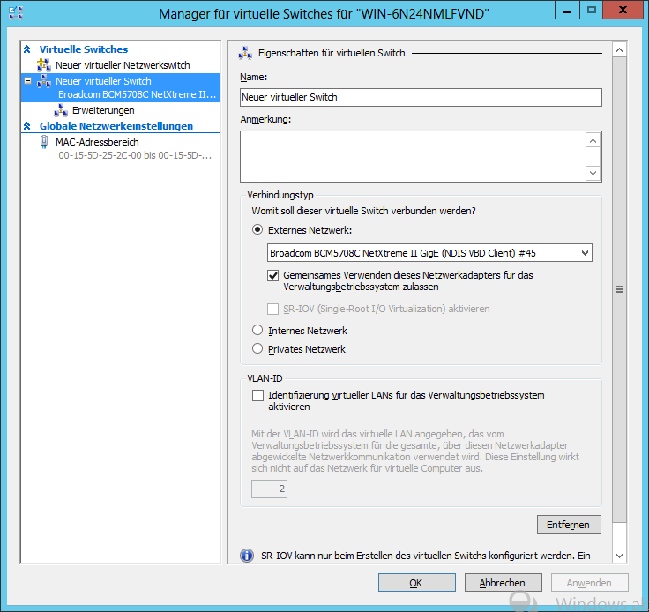Collapse the Neuer virtueller Switch tree node

28,80
